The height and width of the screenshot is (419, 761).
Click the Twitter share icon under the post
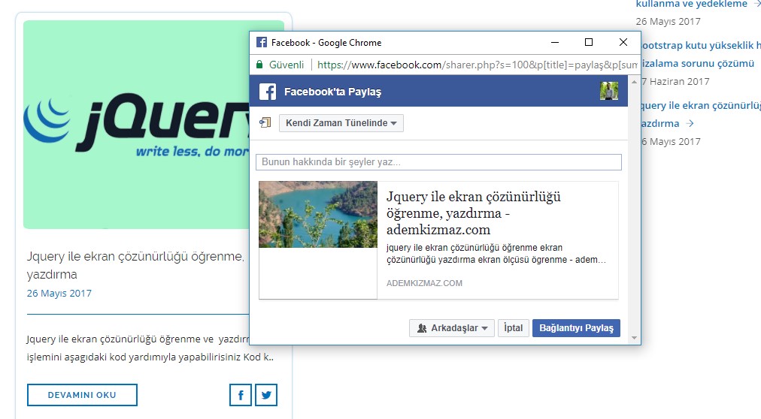(266, 395)
